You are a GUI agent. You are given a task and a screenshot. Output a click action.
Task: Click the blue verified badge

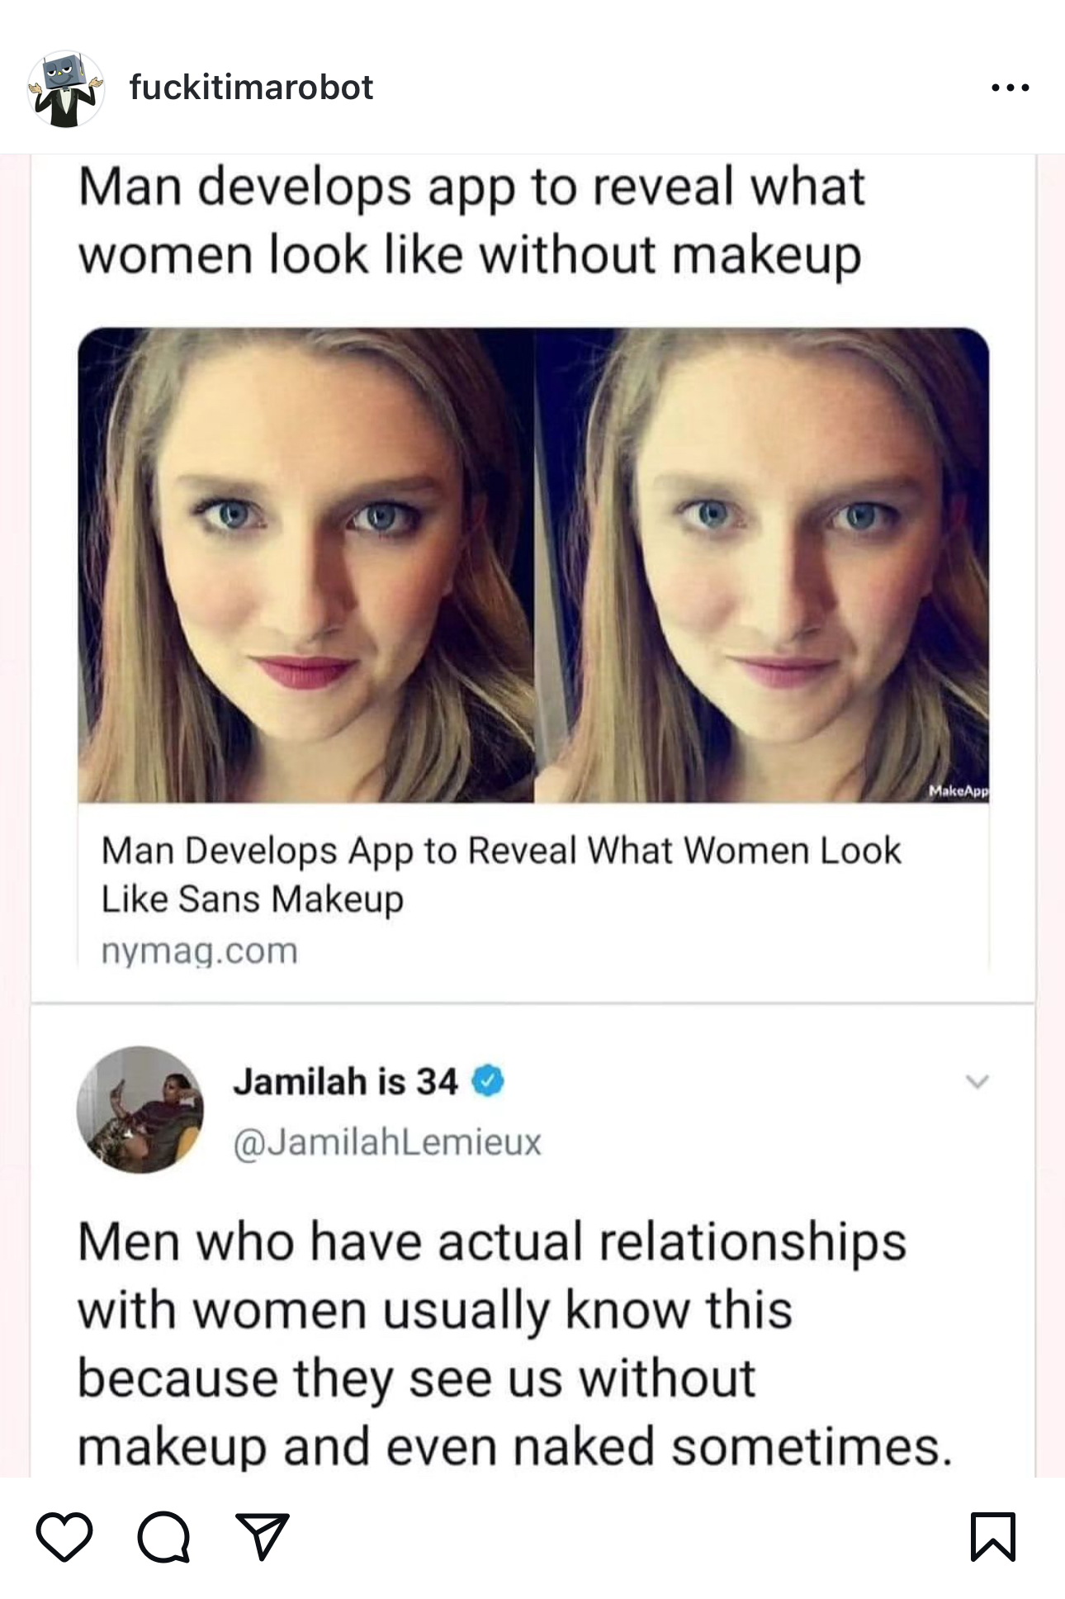pyautogui.click(x=488, y=1081)
